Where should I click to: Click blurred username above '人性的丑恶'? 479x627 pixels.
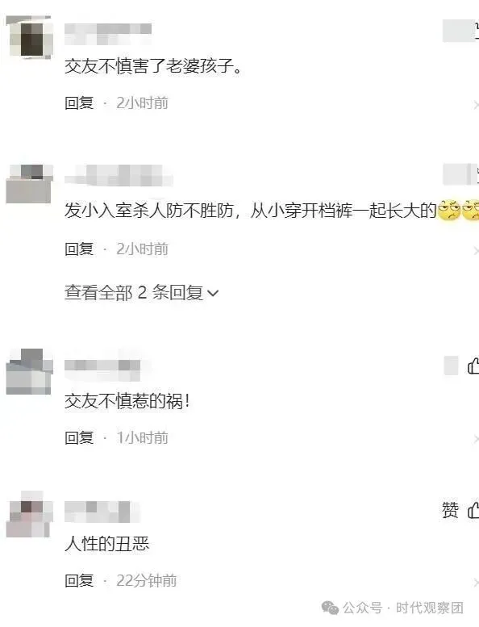point(102,512)
